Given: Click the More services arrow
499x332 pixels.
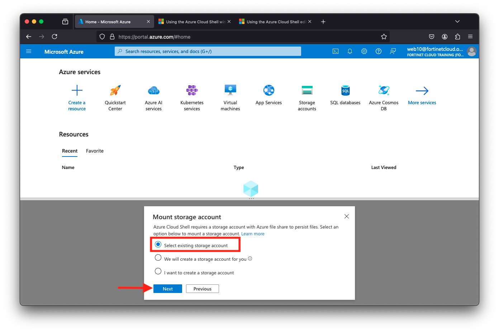Looking at the screenshot, I should pos(422,91).
